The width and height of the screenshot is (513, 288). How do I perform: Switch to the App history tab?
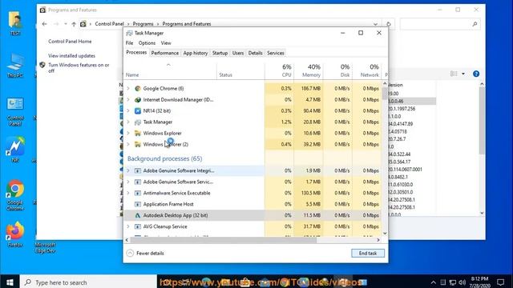196,53
